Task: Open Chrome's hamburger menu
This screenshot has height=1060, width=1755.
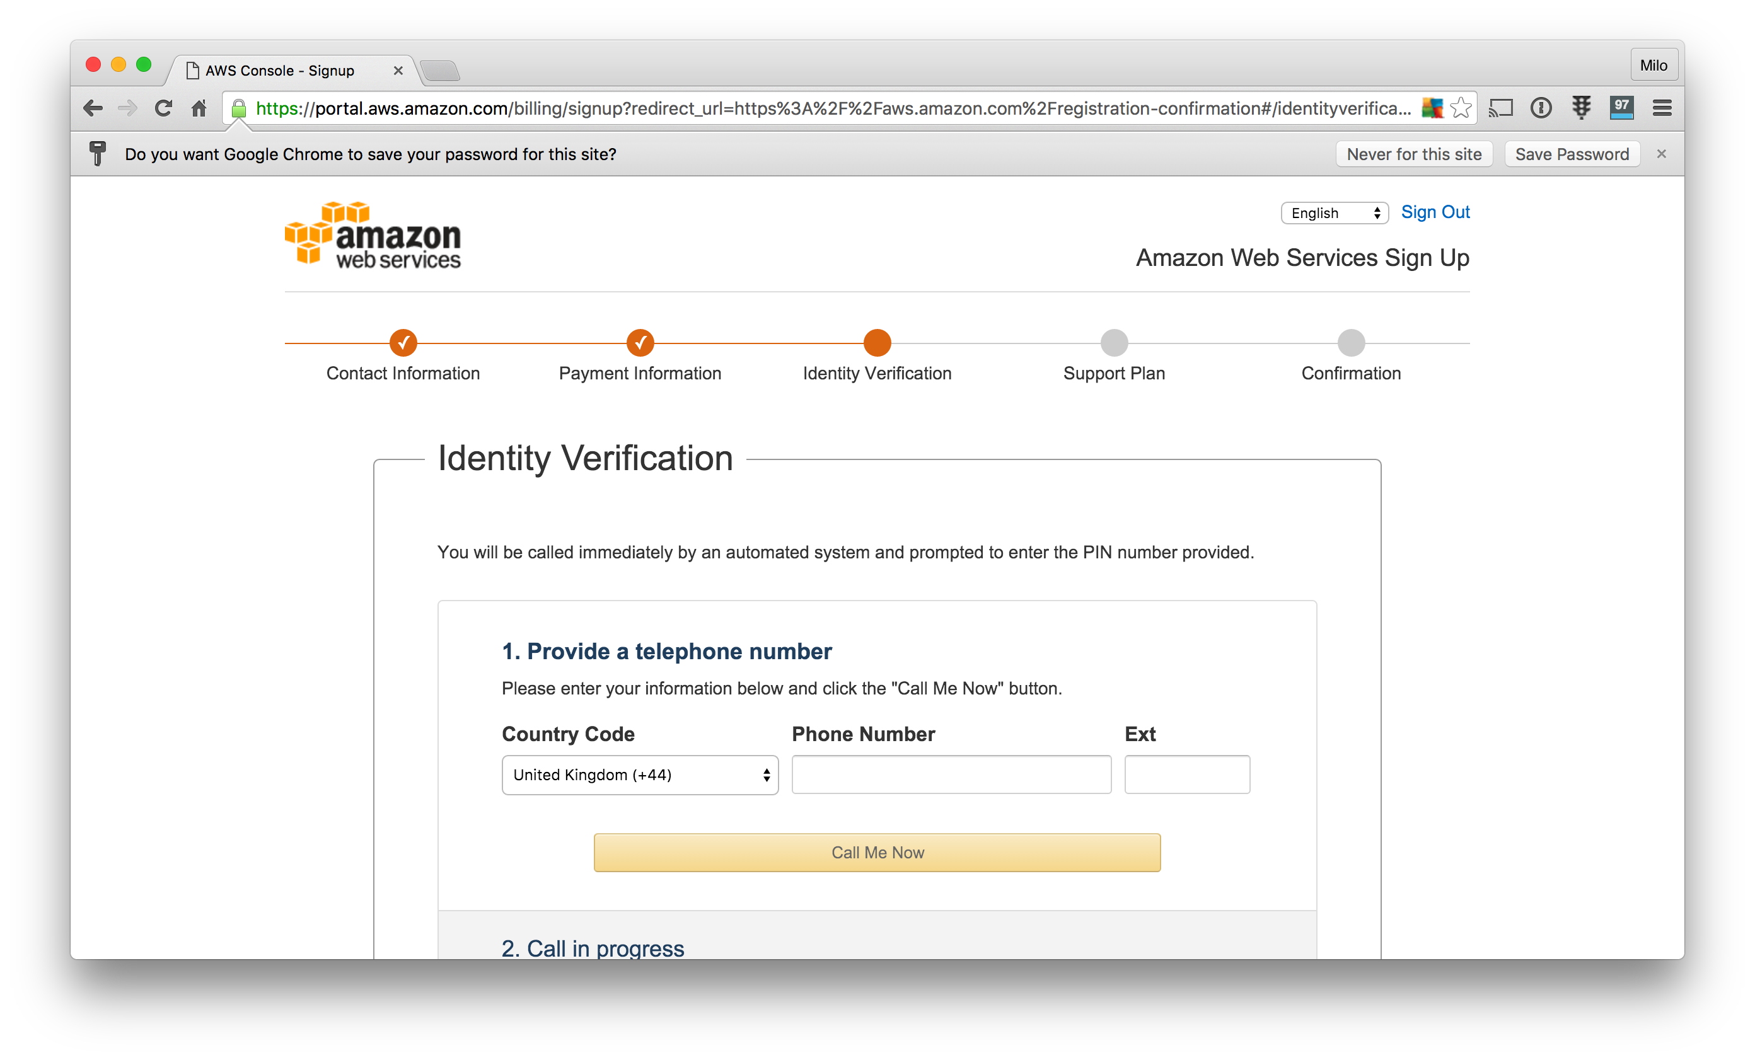Action: [1662, 108]
